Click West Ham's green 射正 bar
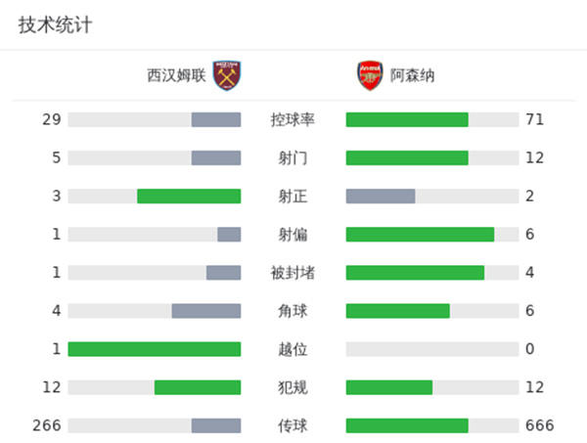Image resolution: width=587 pixels, height=443 pixels. [x=189, y=197]
